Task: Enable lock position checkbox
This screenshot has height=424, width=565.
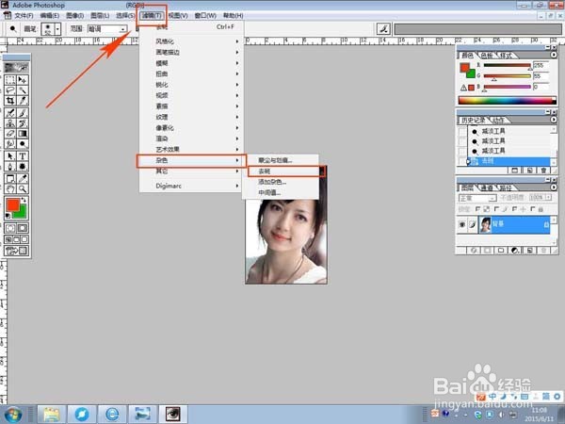Action: (x=514, y=209)
